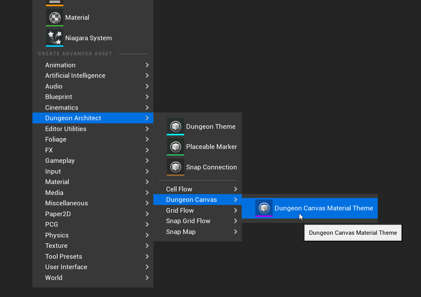Select the World category

[x=93, y=278]
